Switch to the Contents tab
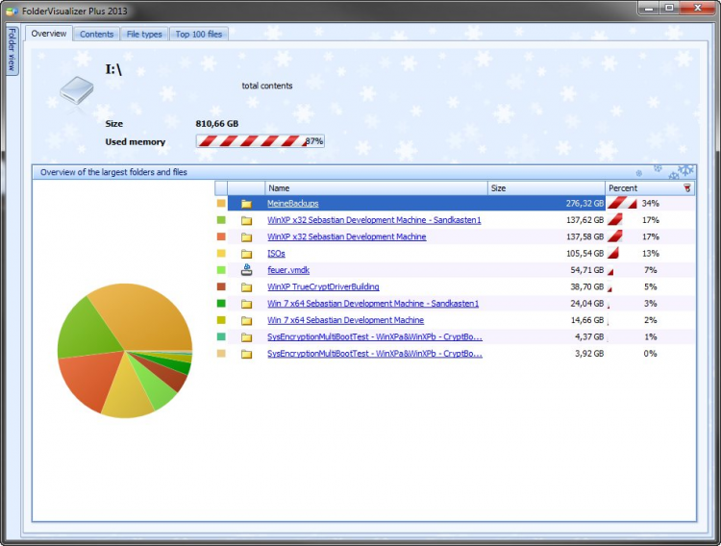721x546 pixels. coord(96,34)
